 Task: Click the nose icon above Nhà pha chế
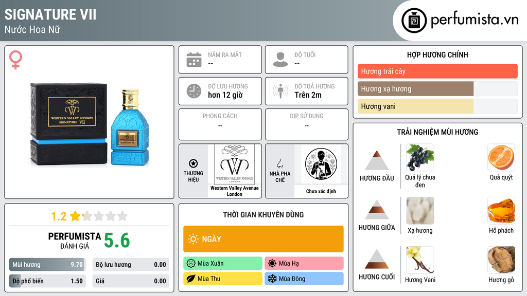coord(279,163)
